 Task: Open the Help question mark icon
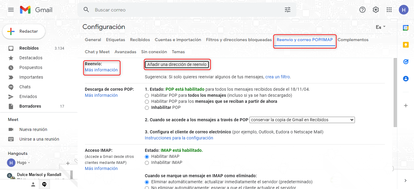[362, 10]
